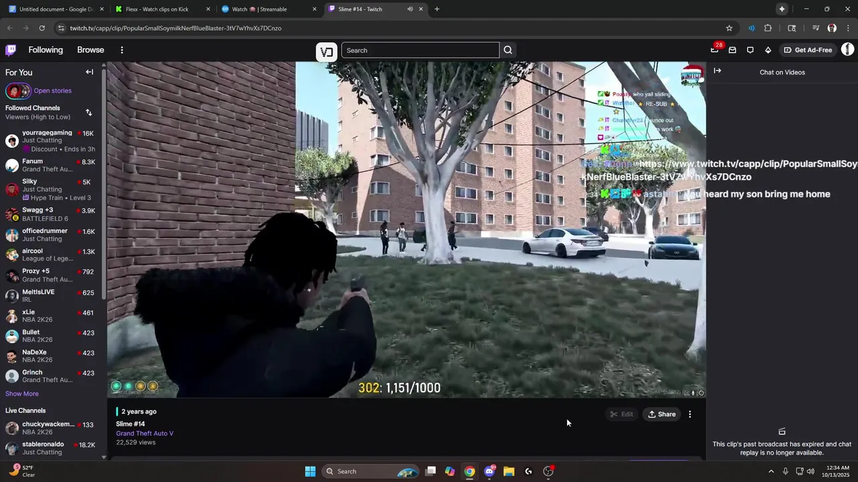Open stableronaldo live channel
Viewport: 858px width, 482px height.
pos(51,448)
